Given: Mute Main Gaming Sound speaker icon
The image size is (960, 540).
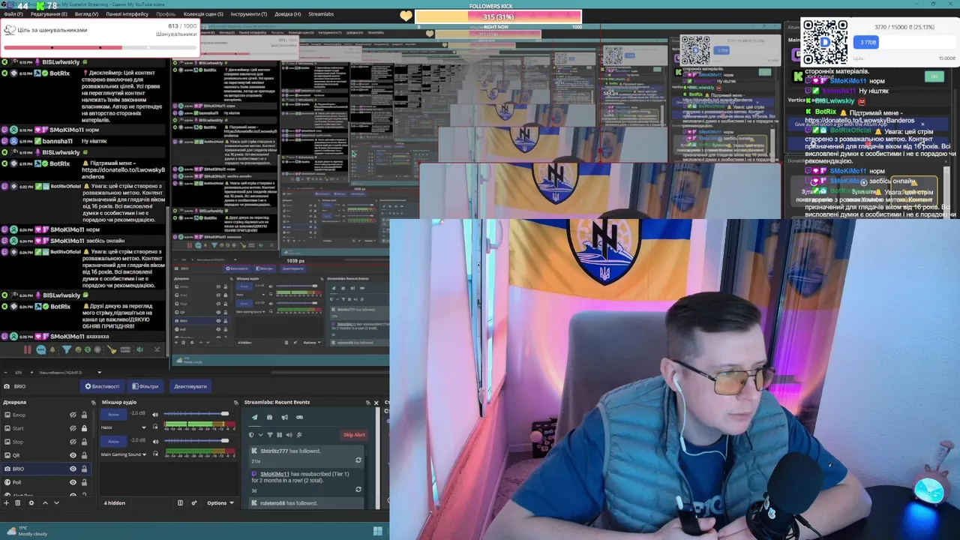Looking at the screenshot, I should pyautogui.click(x=155, y=441).
